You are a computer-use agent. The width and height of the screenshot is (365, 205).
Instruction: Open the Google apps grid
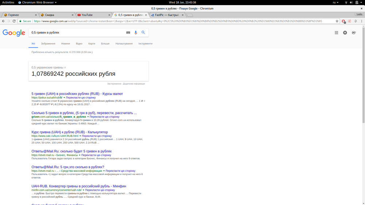337,33
